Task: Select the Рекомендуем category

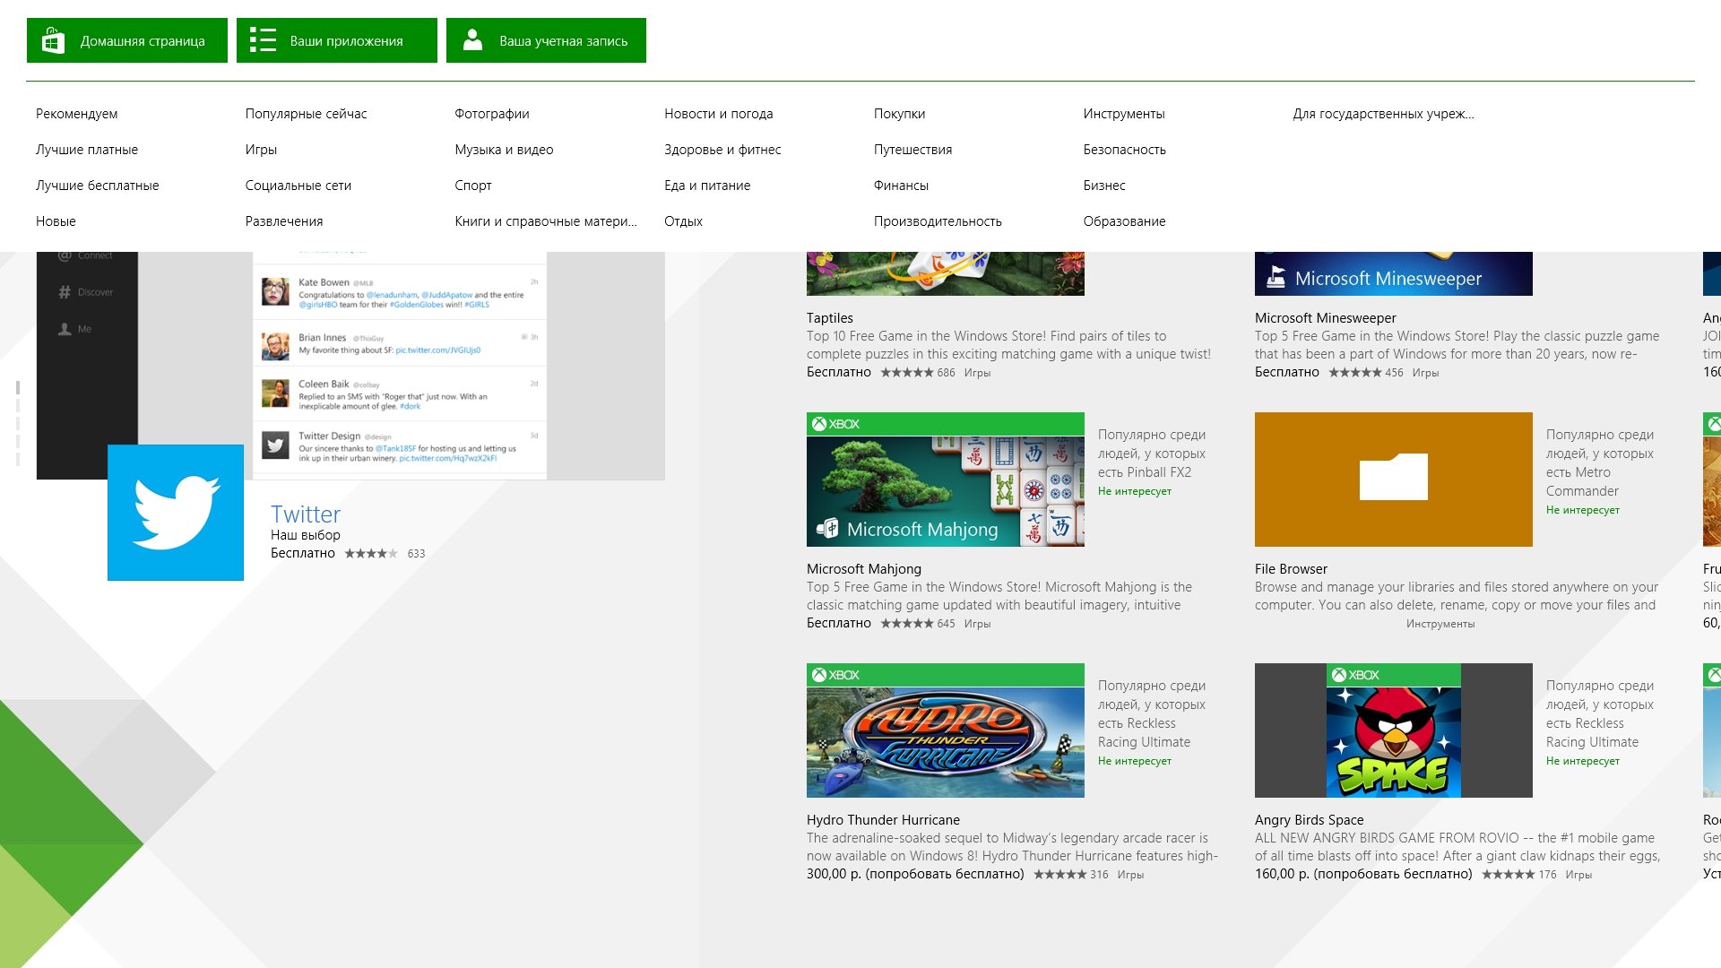Action: coord(77,114)
